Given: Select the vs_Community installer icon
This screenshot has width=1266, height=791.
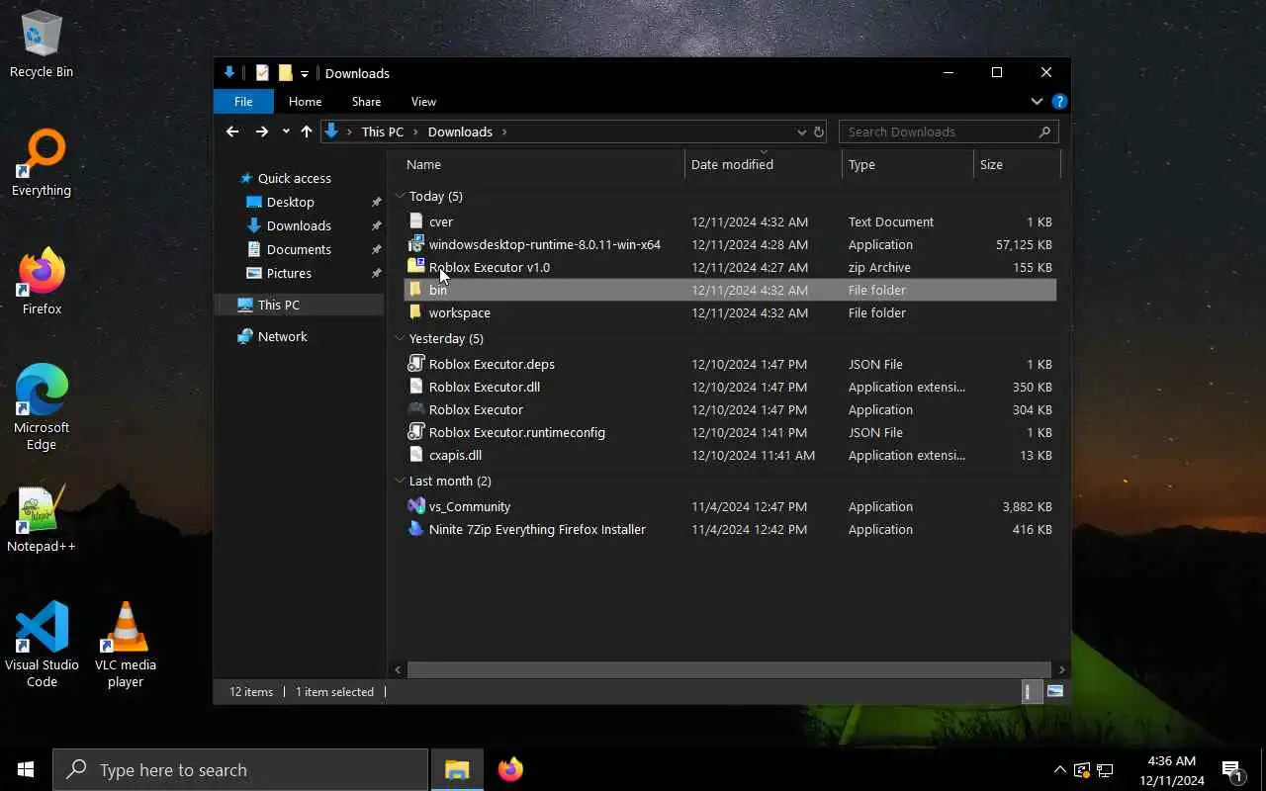Looking at the screenshot, I should point(416,506).
